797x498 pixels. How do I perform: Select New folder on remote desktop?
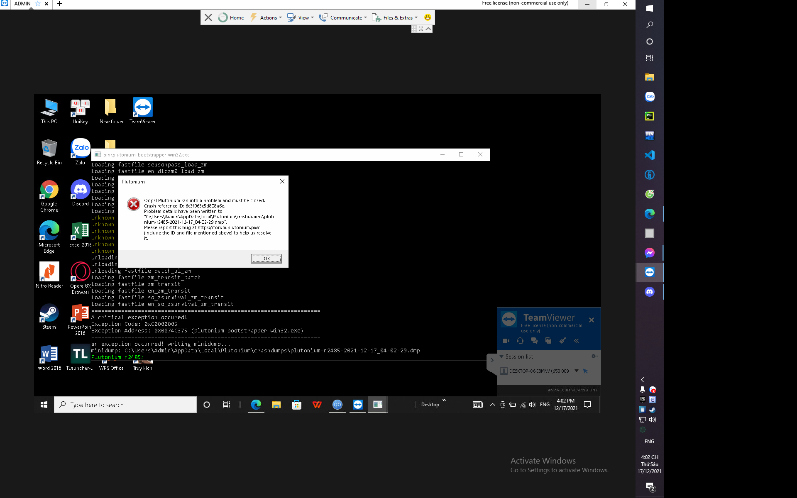click(x=111, y=111)
